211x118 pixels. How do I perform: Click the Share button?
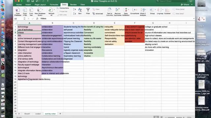click(x=185, y=5)
